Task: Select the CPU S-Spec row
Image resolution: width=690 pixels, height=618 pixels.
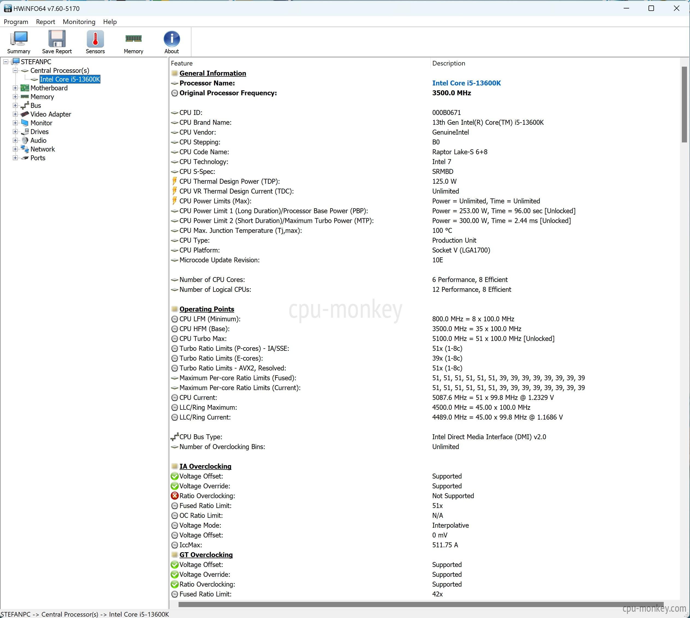Action: [x=424, y=171]
